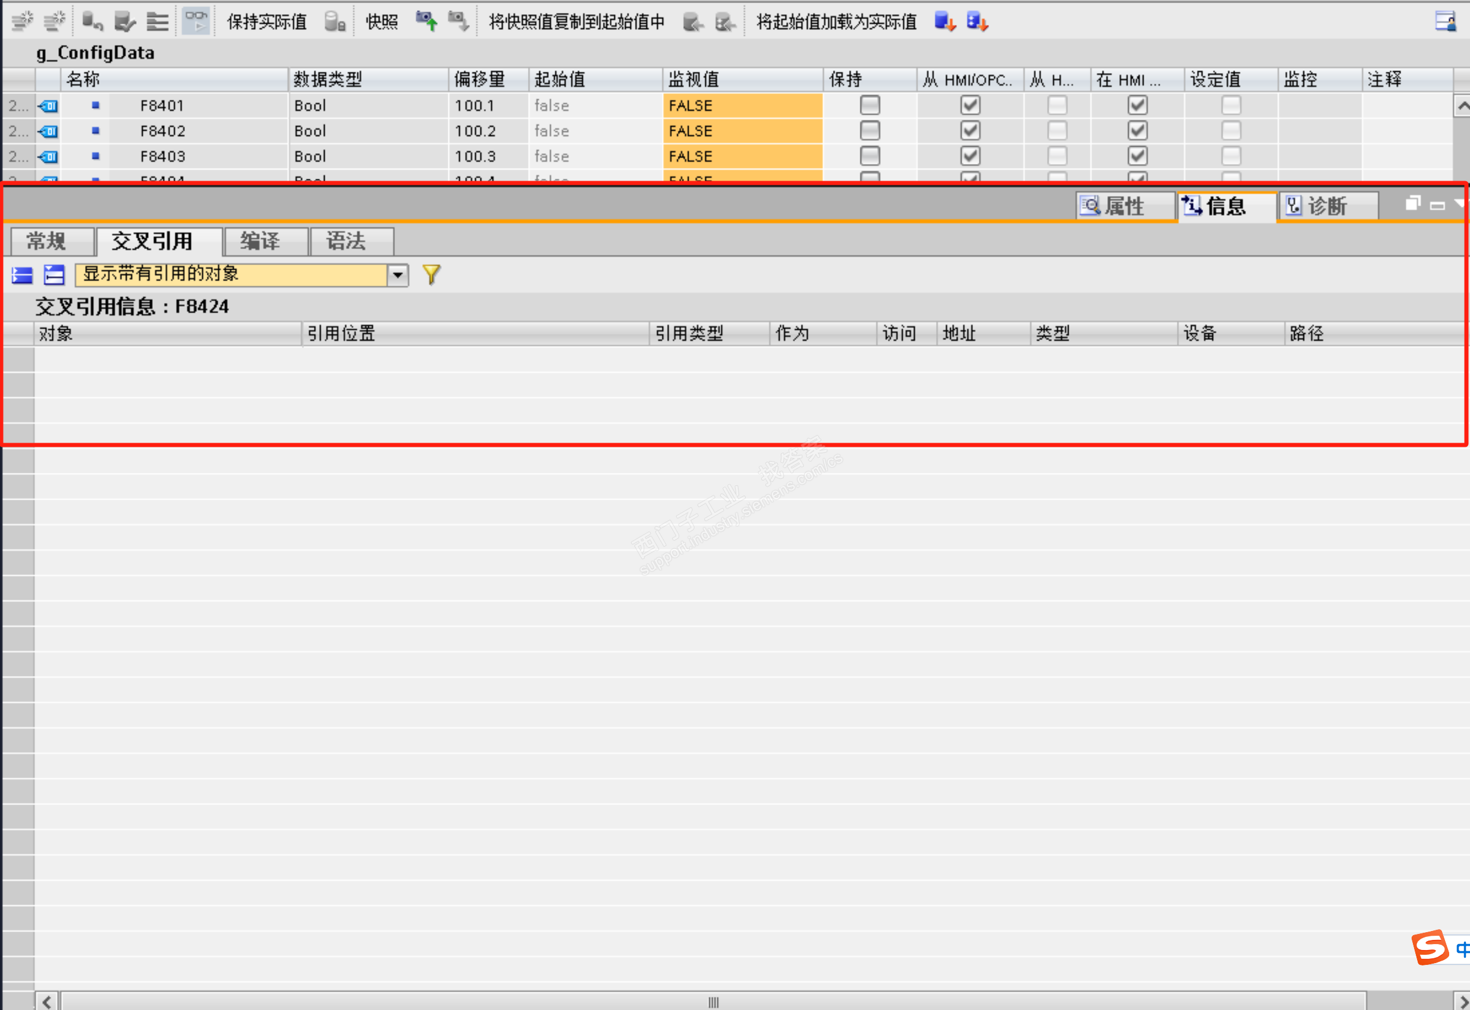Switch to the 编译 tab
Screen dimensions: 1470x1010
point(260,241)
